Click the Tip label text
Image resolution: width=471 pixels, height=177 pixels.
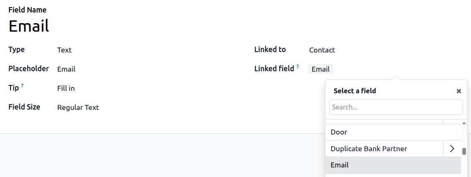point(13,88)
